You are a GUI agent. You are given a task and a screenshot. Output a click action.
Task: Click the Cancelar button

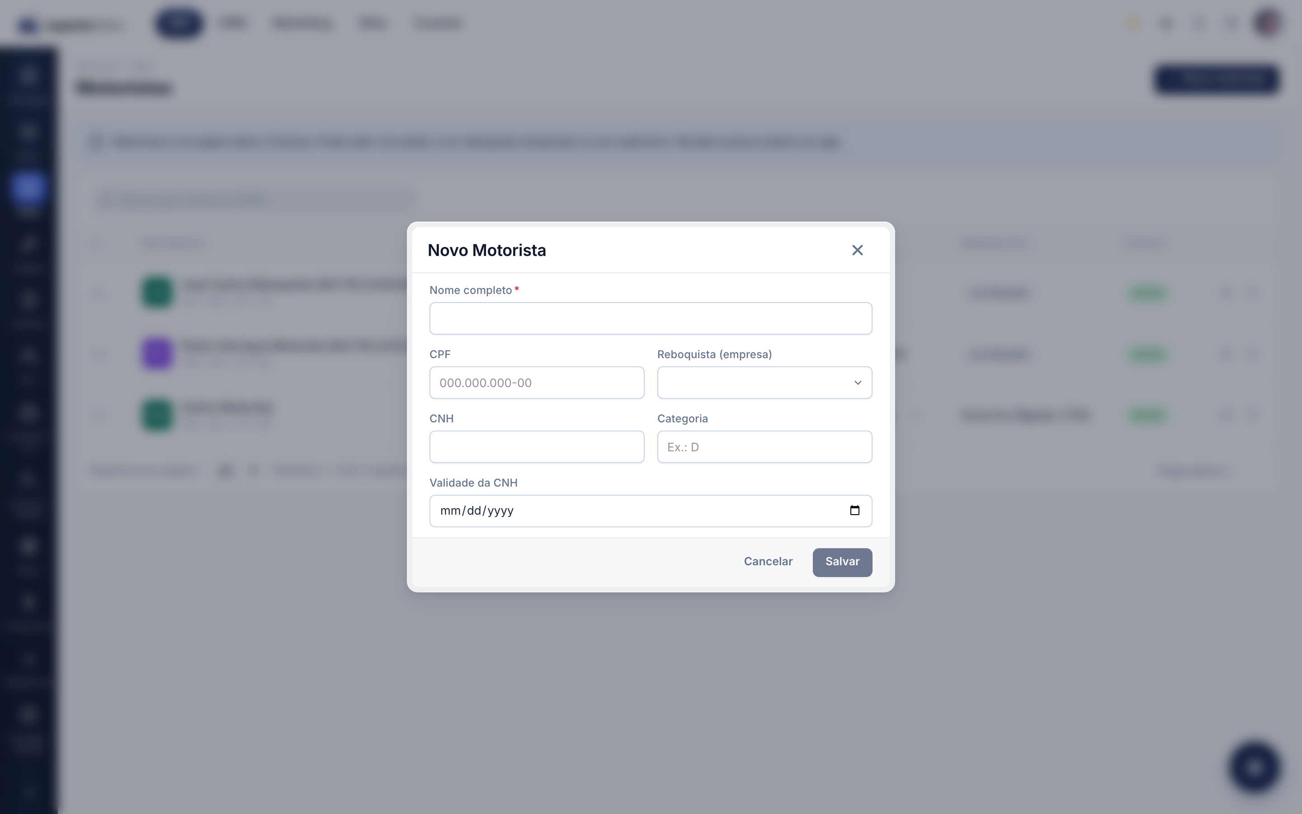[768, 562]
